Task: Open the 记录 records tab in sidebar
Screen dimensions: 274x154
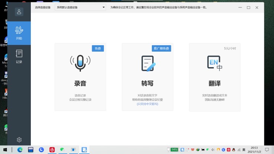Action: [x=19, y=56]
